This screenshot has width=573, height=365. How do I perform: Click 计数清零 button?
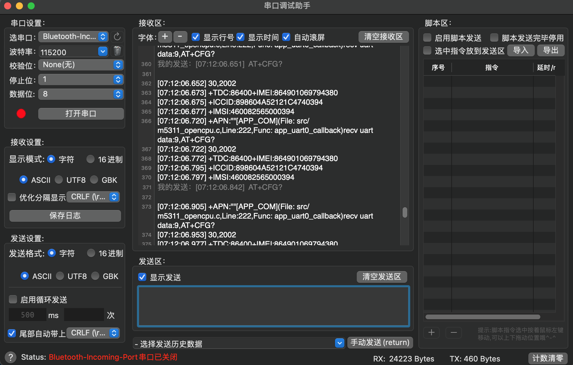[548, 358]
